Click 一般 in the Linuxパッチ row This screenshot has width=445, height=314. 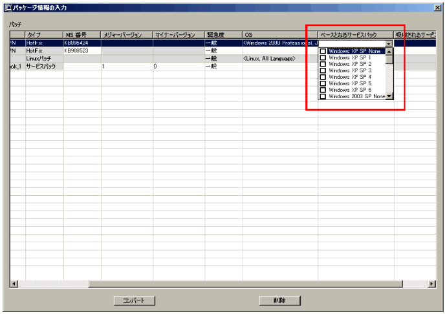224,59
